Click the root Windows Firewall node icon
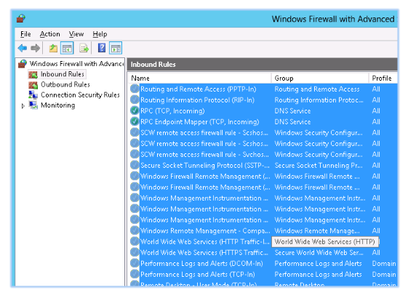 coord(23,64)
